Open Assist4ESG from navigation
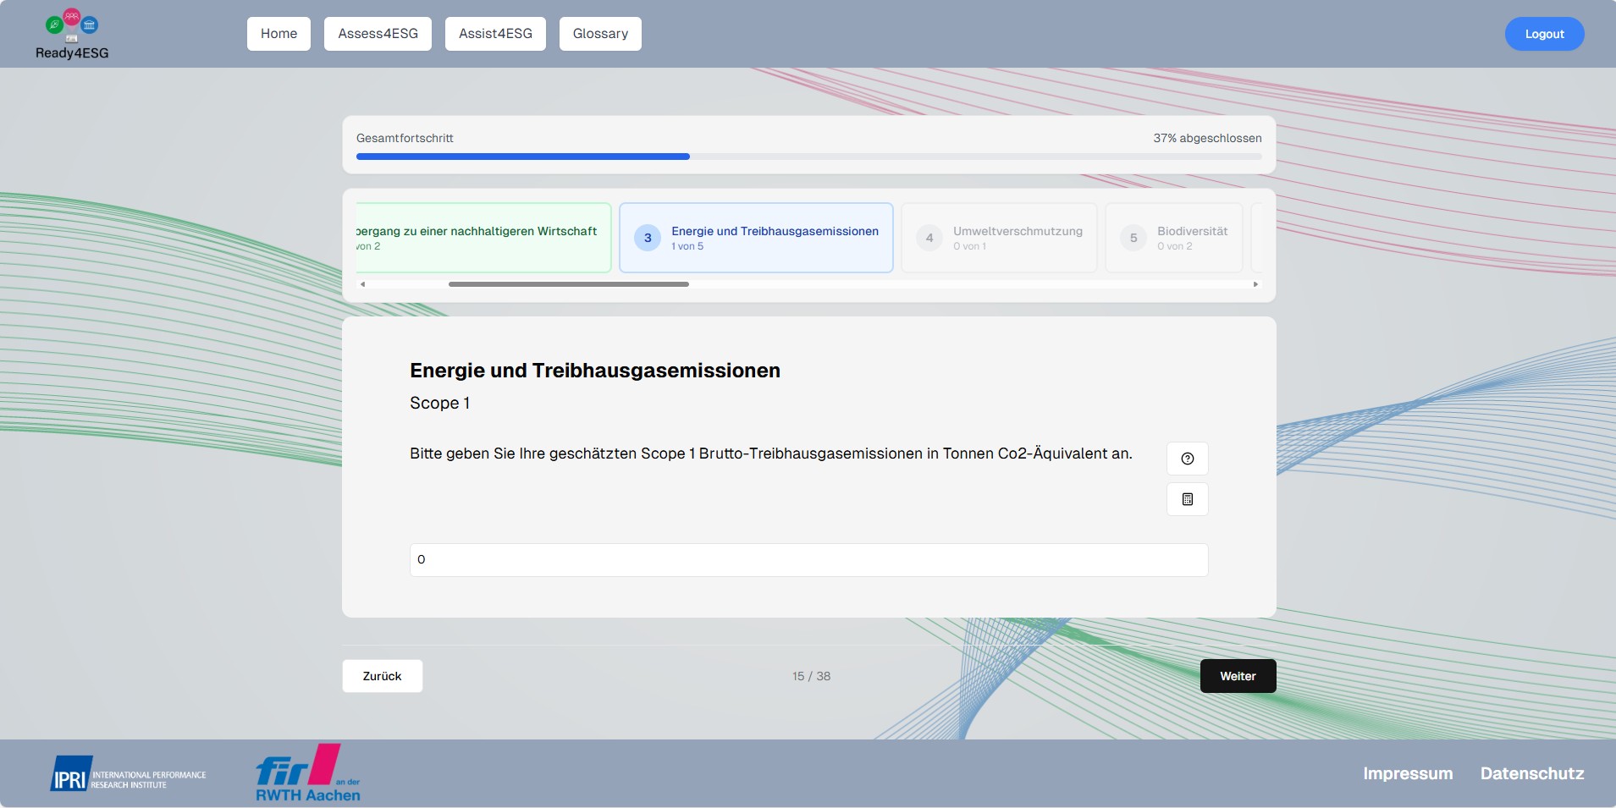Image resolution: width=1616 pixels, height=808 pixels. [x=495, y=34]
